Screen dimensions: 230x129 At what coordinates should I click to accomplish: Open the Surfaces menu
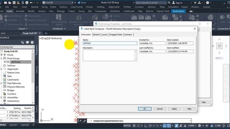63,7
